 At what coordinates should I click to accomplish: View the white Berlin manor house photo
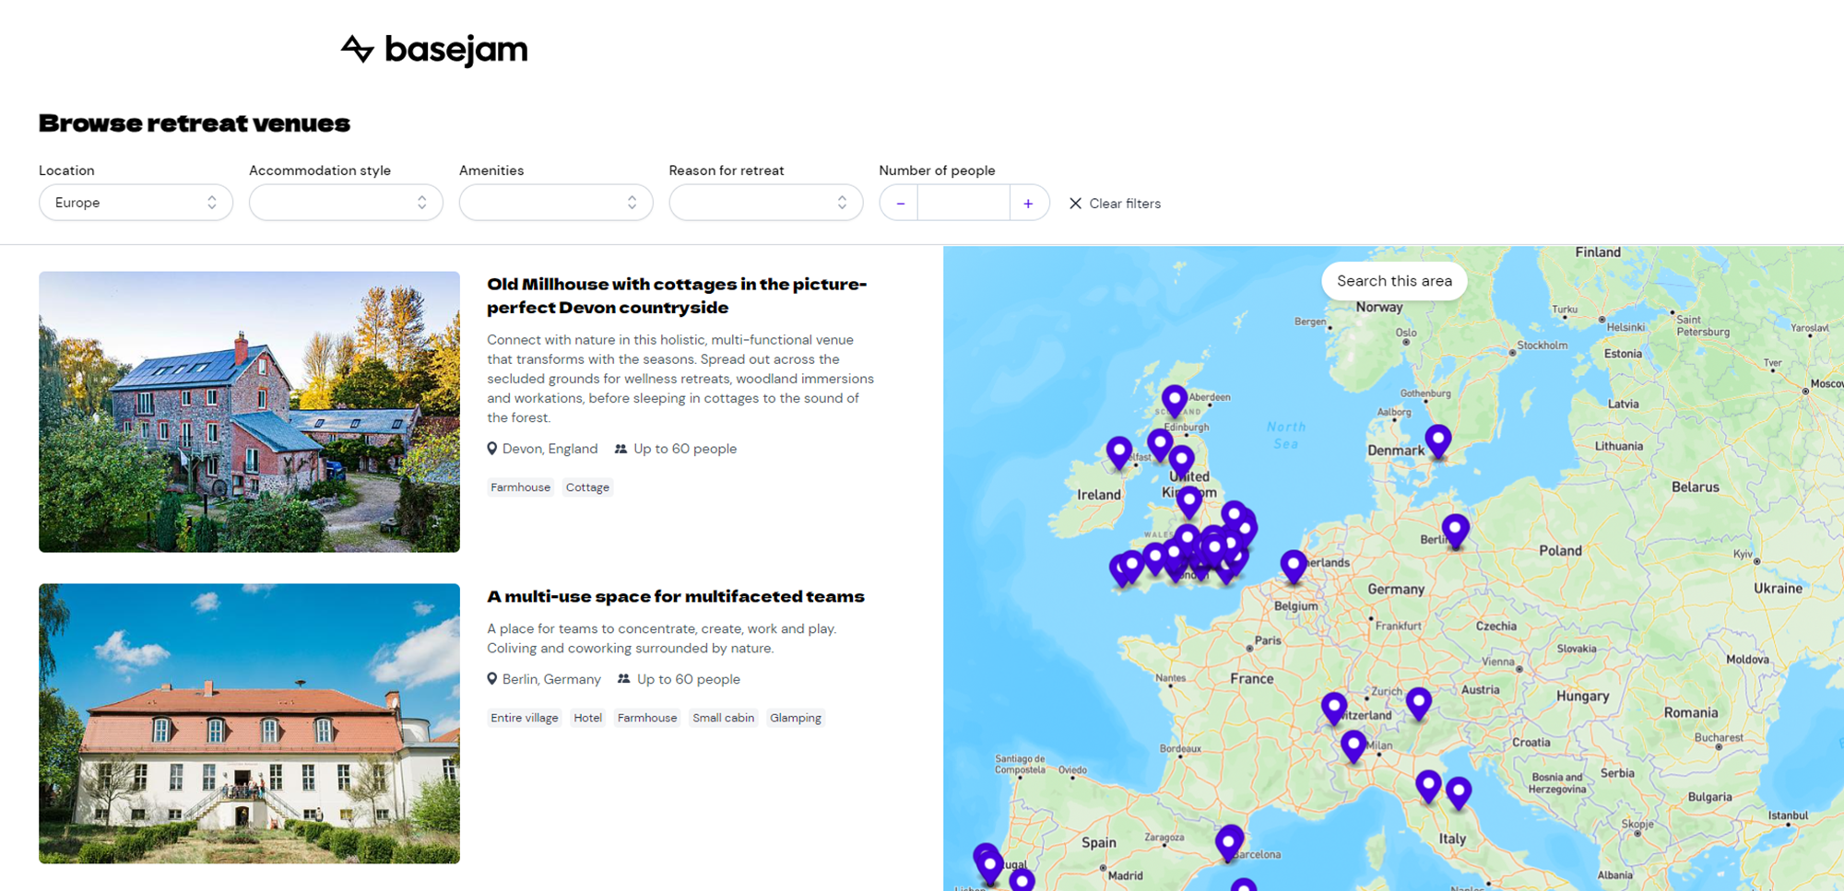coord(249,723)
